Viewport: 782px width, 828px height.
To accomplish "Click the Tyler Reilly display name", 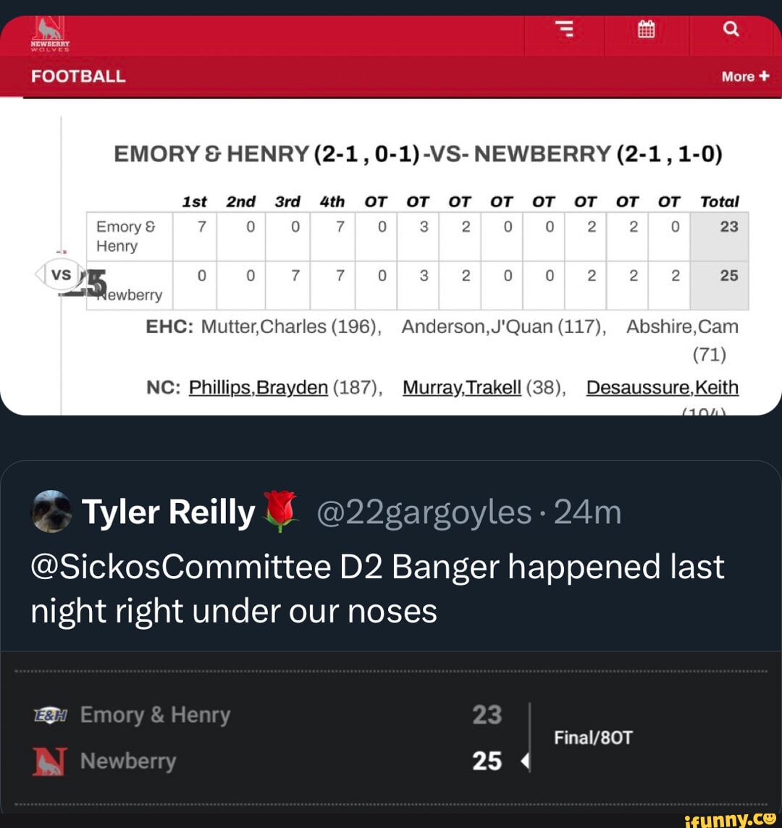I will (168, 512).
